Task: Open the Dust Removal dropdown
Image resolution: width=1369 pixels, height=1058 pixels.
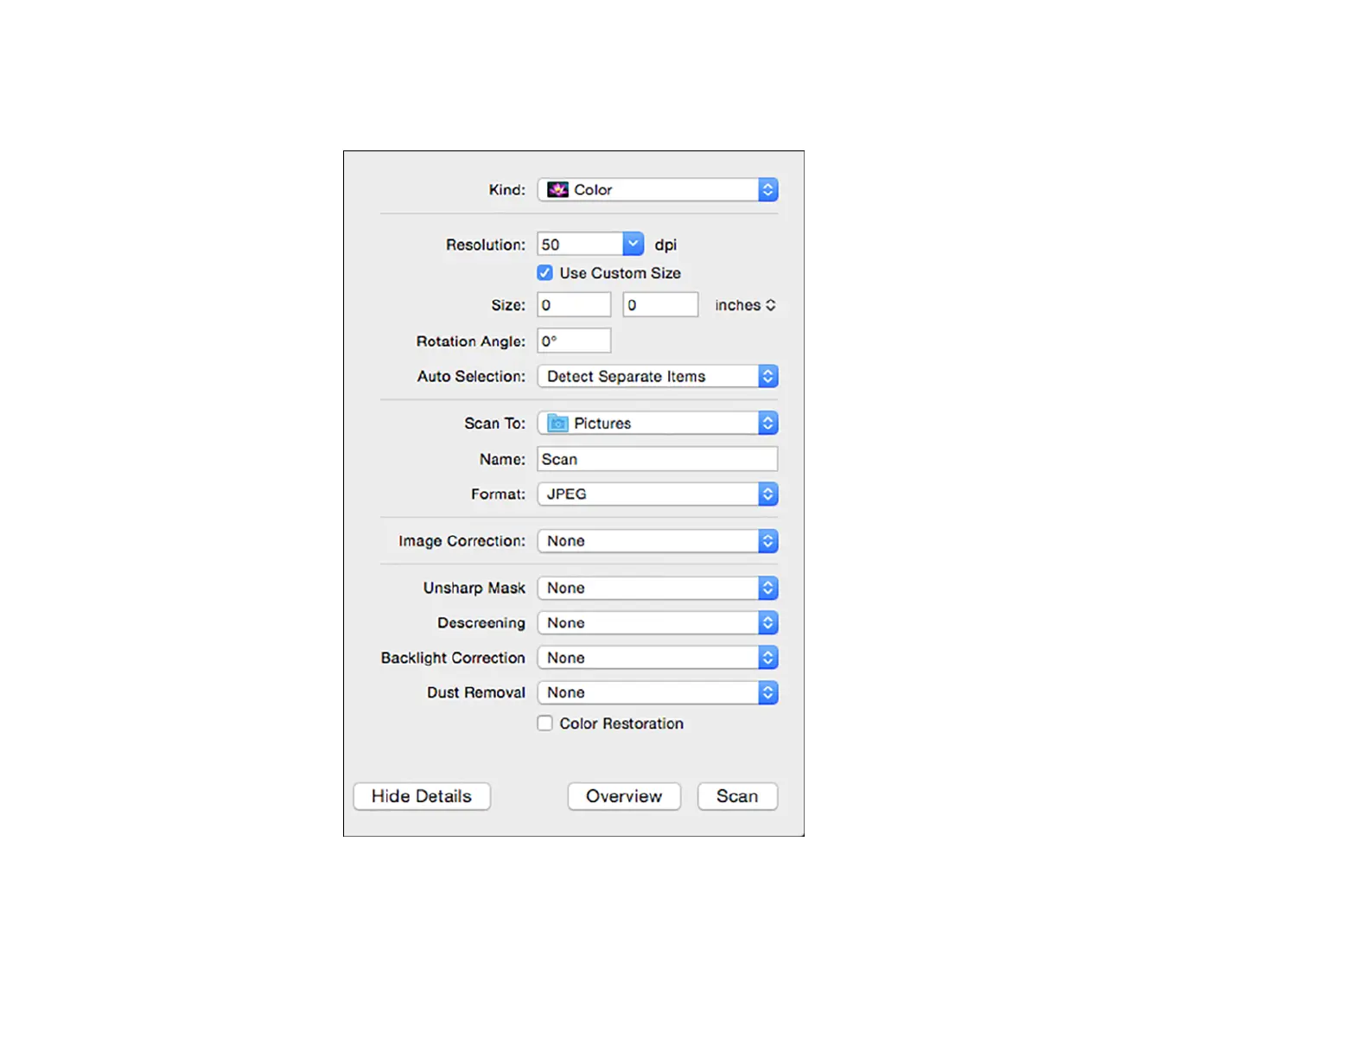Action: click(x=658, y=692)
